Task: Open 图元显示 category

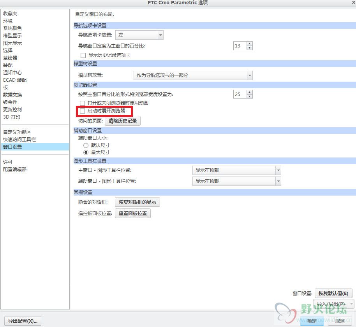Action: point(12,43)
